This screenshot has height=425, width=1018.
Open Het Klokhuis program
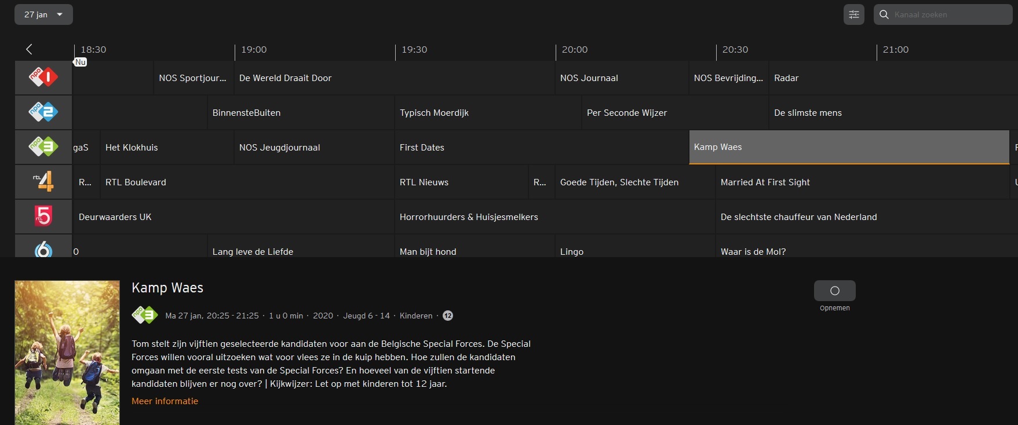(x=167, y=147)
